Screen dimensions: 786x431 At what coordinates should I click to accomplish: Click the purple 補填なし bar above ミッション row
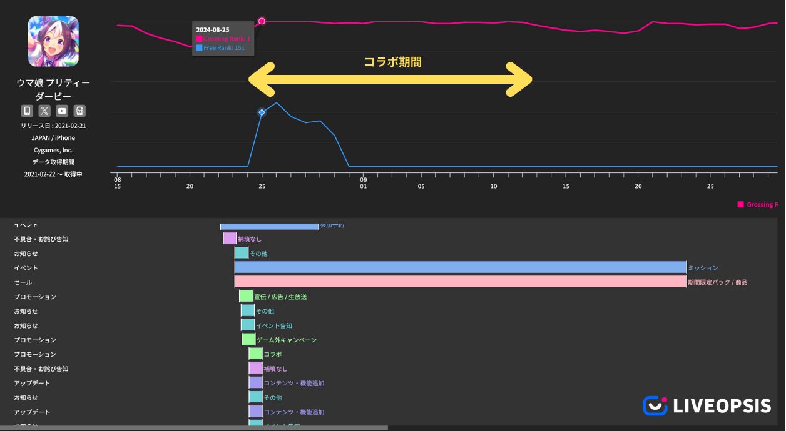click(x=230, y=239)
